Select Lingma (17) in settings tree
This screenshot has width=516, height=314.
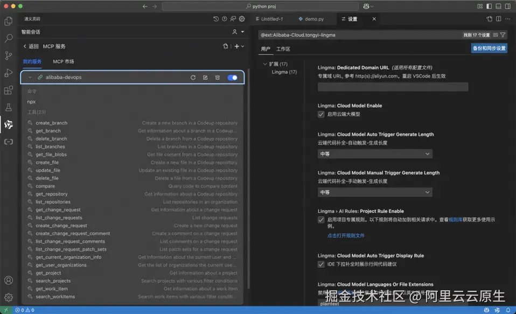tap(284, 72)
